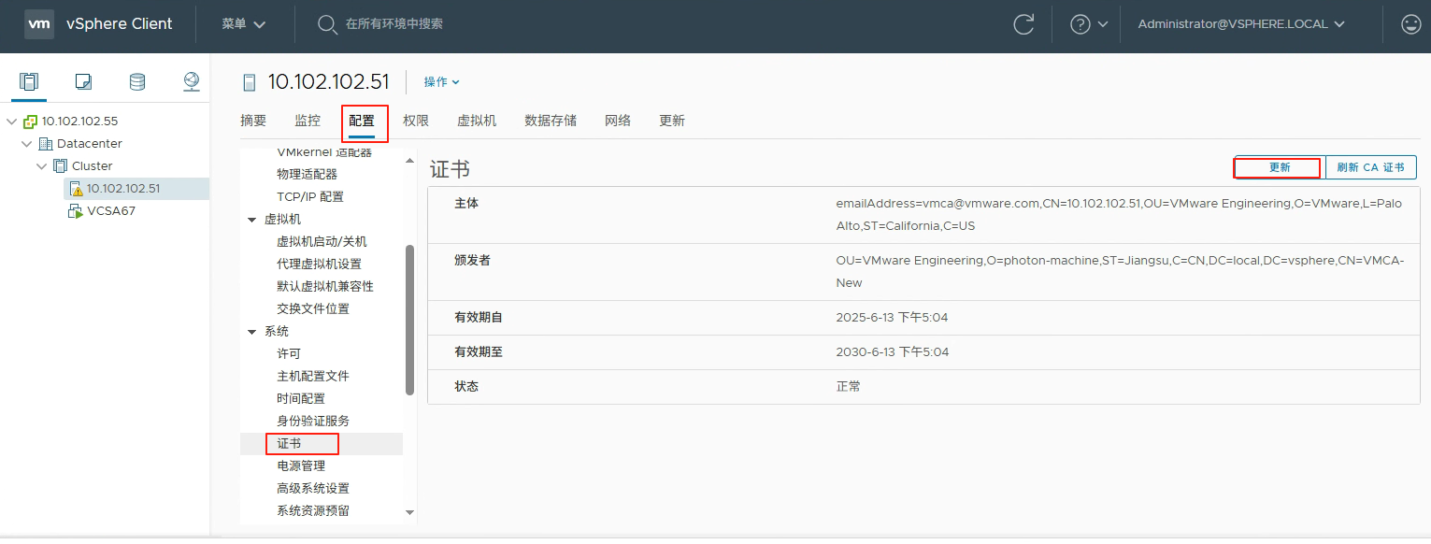This screenshot has width=1431, height=544.
Task: Collapse the 虚拟机 section in config menu
Action: click(251, 220)
